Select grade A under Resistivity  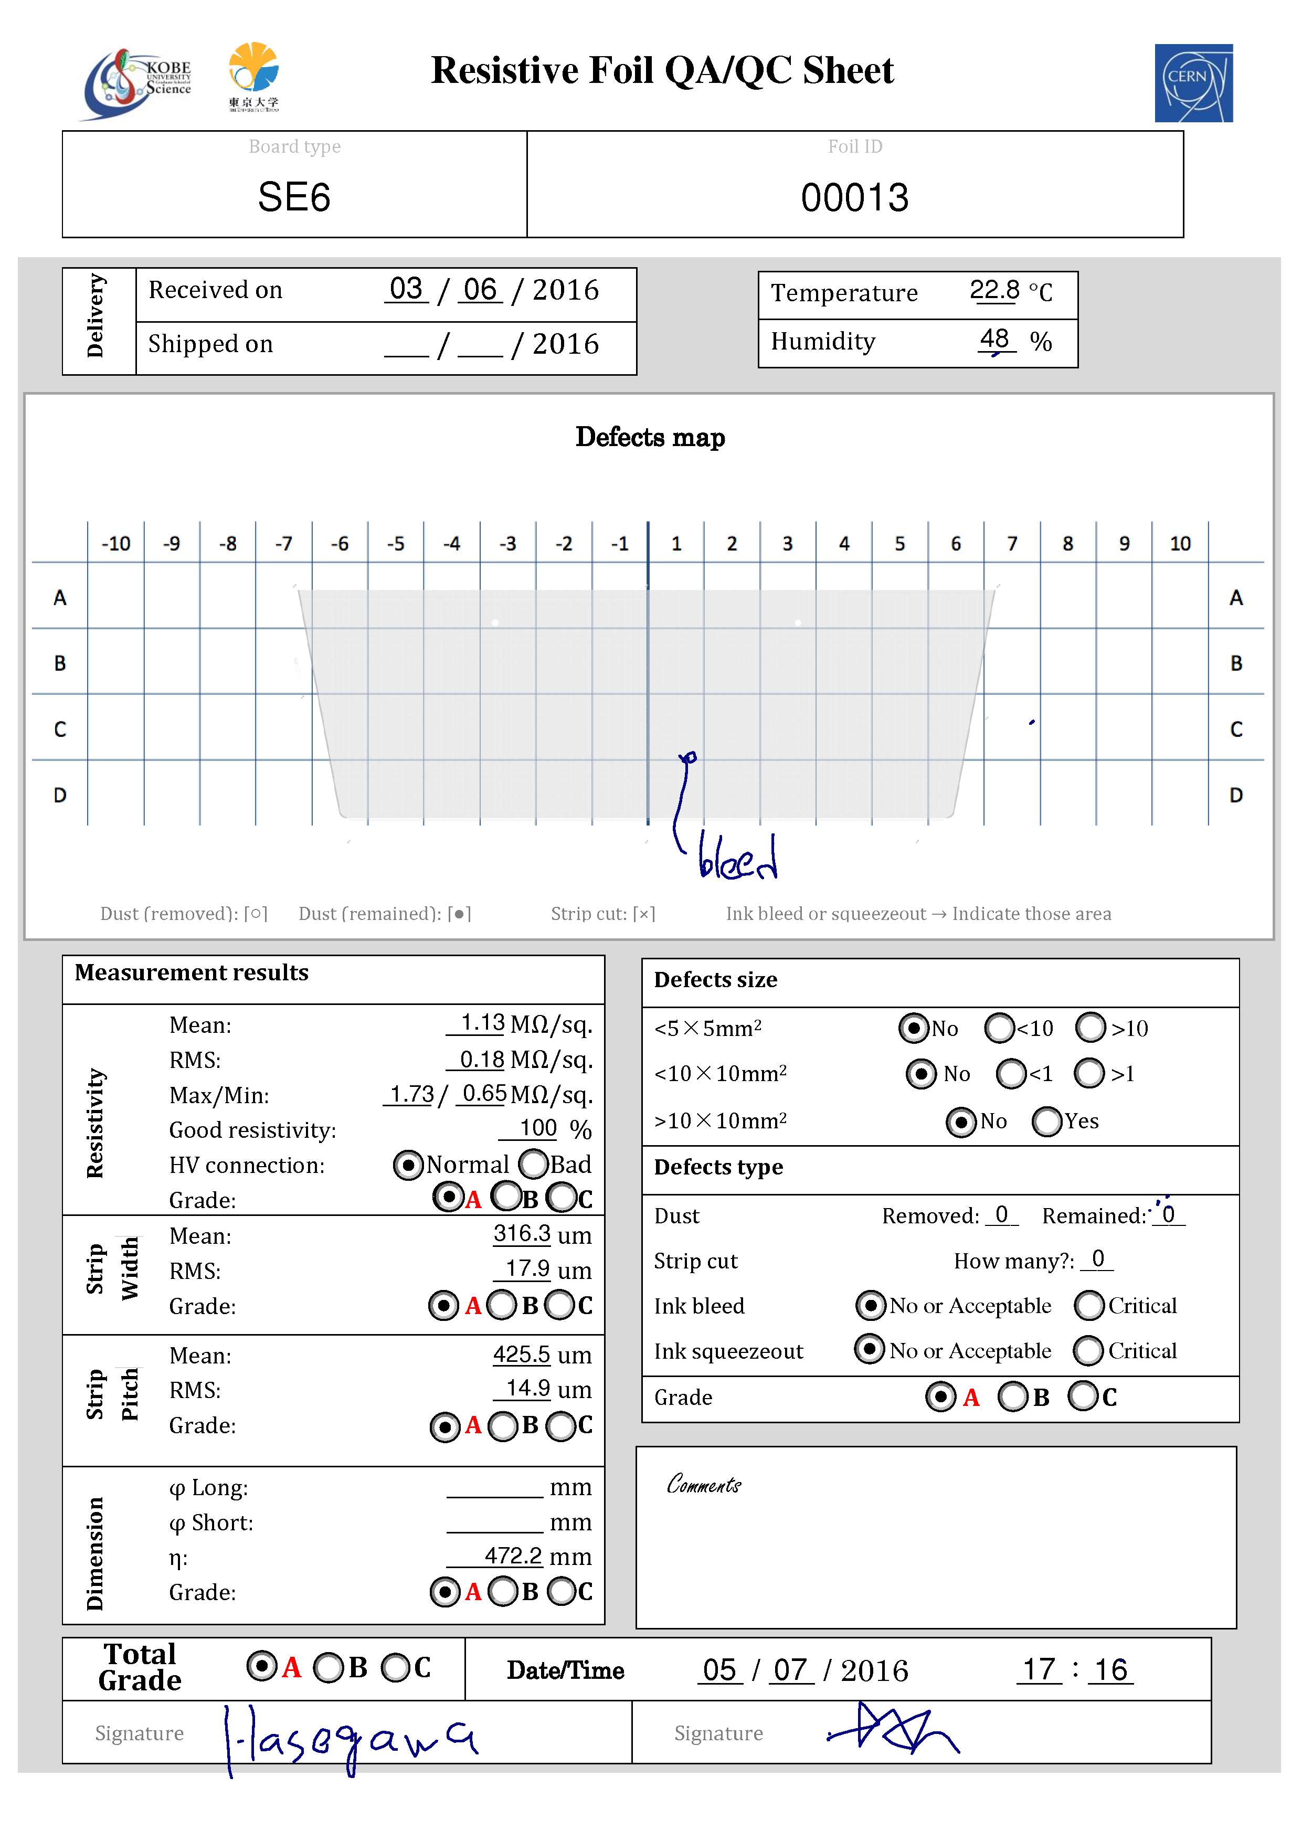pos(448,1198)
